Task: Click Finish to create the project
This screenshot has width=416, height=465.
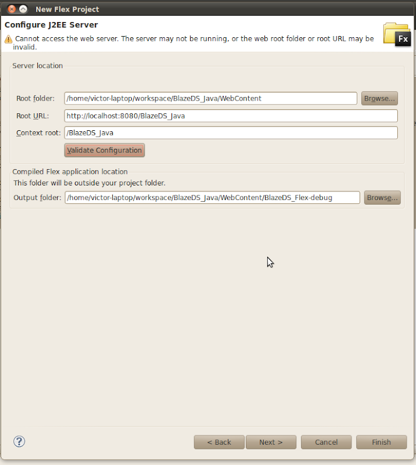Action: 381,442
